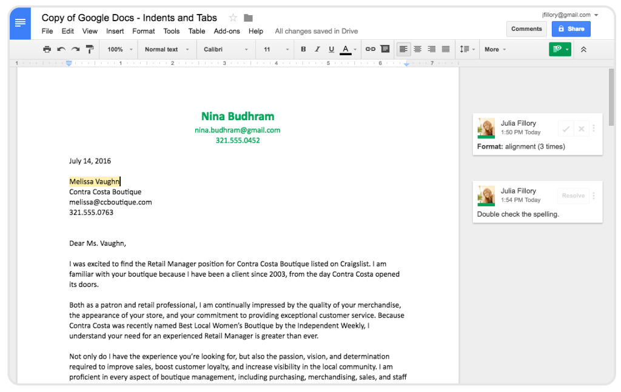Redo the last change

pos(73,49)
